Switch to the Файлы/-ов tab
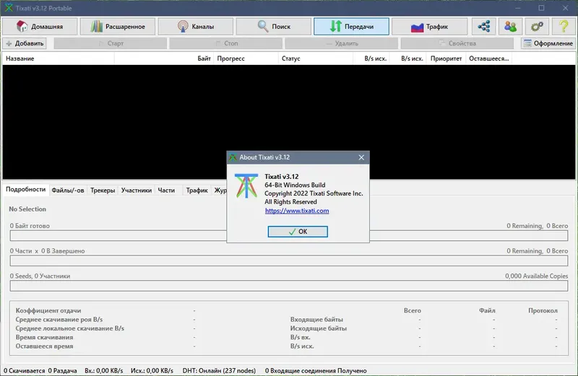 [x=68, y=191]
